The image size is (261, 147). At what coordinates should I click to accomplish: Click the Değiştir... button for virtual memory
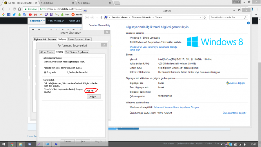(x=94, y=97)
